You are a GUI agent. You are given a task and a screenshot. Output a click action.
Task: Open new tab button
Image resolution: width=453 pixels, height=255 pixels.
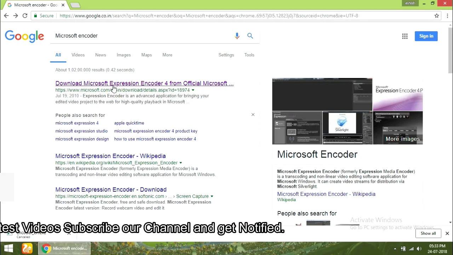point(75,5)
